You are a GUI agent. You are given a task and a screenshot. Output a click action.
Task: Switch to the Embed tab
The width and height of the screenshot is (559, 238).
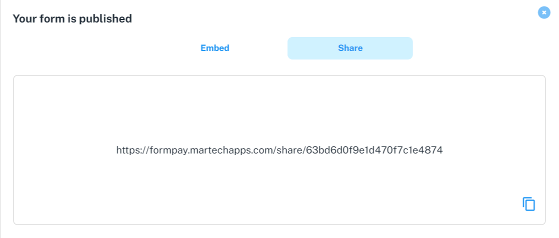pyautogui.click(x=215, y=48)
